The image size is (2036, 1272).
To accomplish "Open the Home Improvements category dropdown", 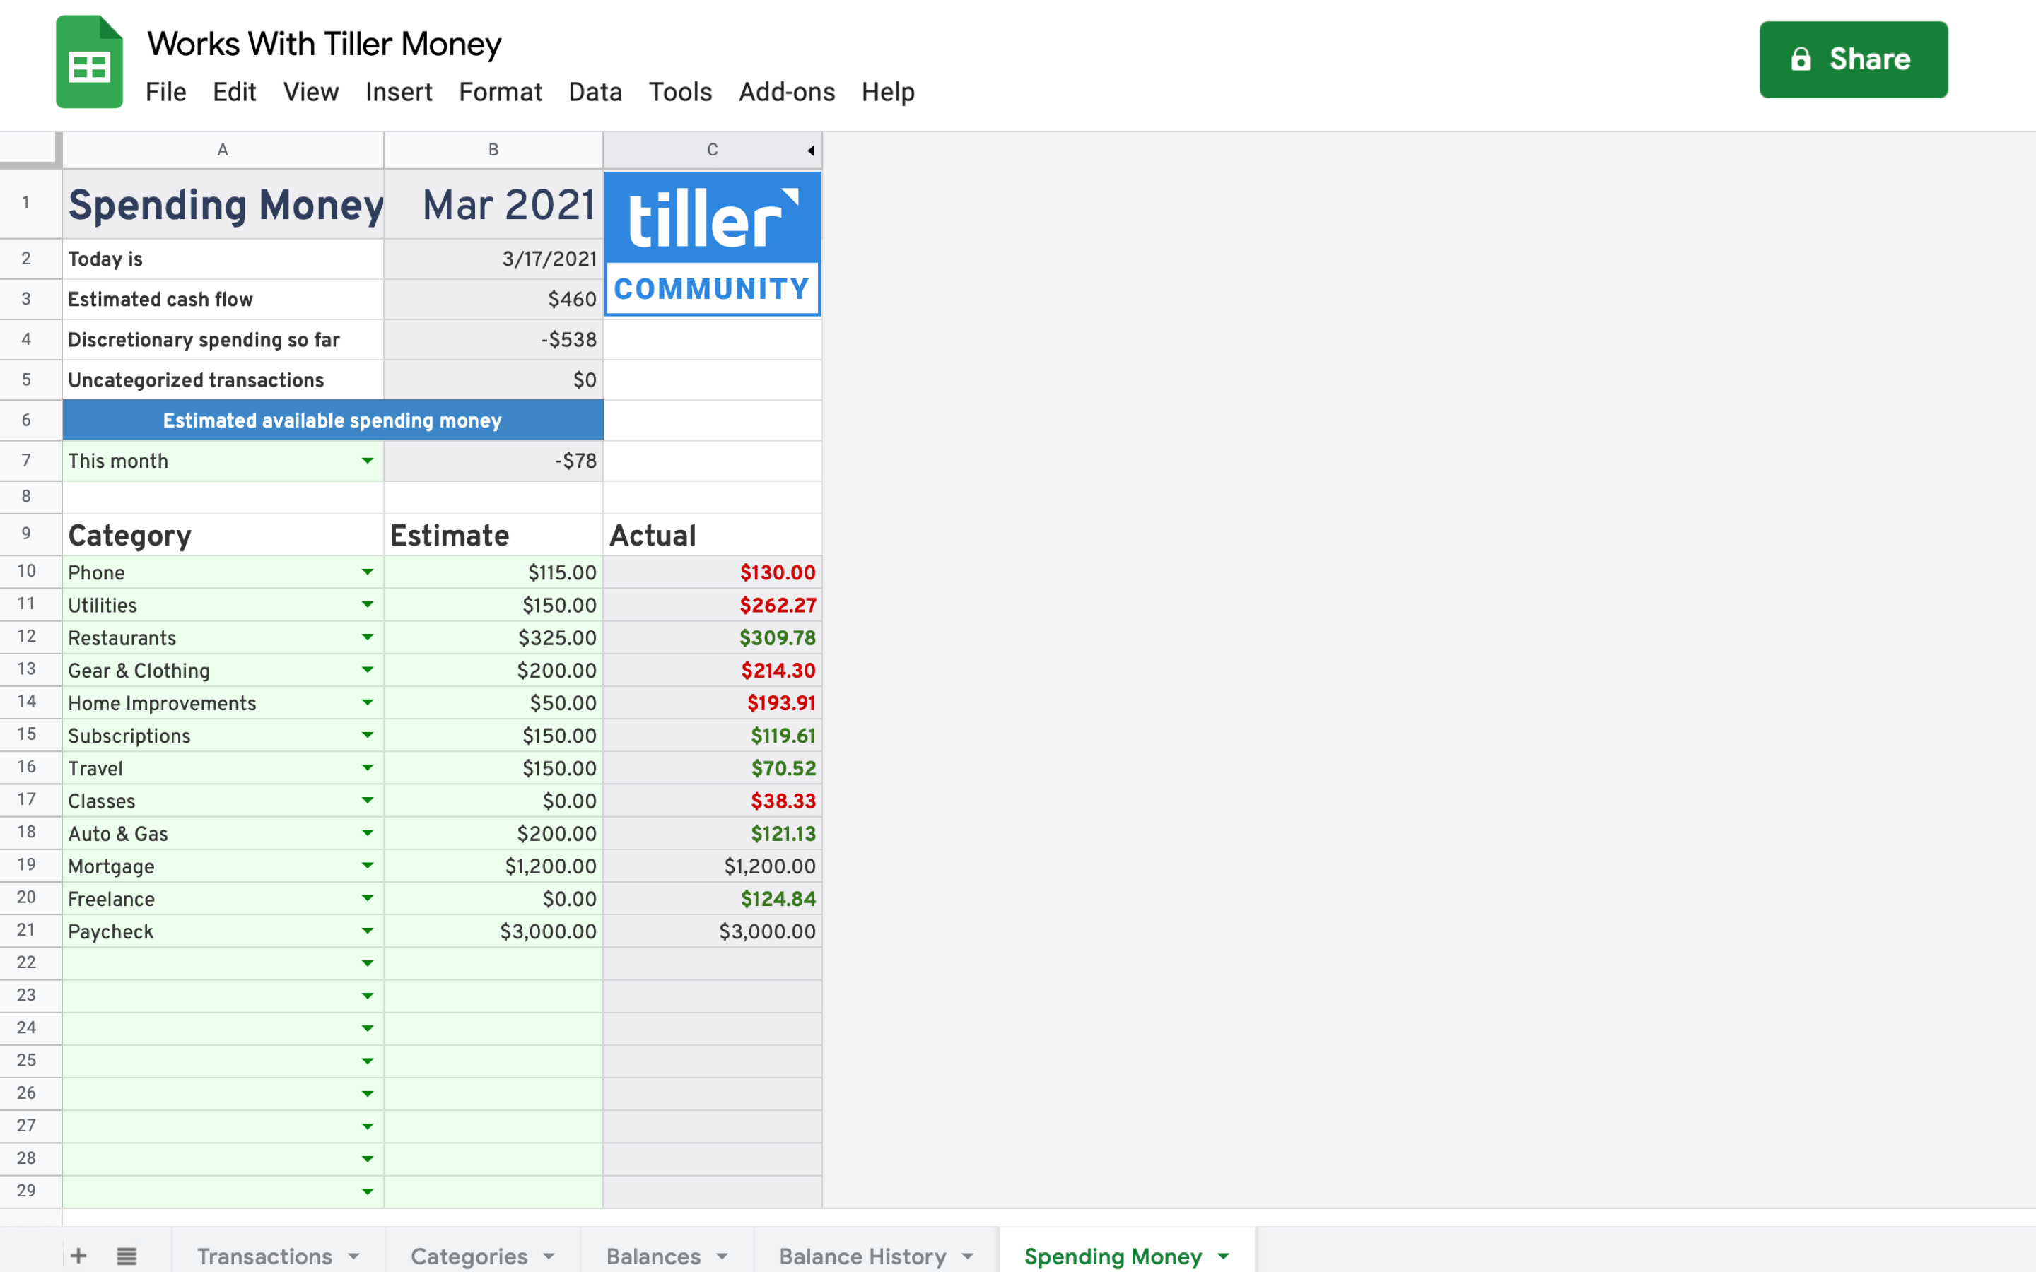I will [368, 702].
